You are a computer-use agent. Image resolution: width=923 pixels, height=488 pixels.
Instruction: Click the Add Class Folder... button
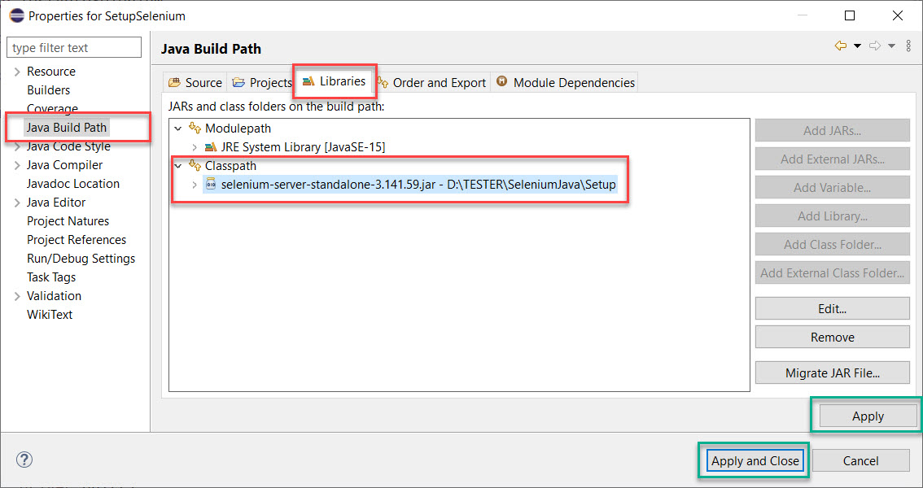(x=833, y=244)
